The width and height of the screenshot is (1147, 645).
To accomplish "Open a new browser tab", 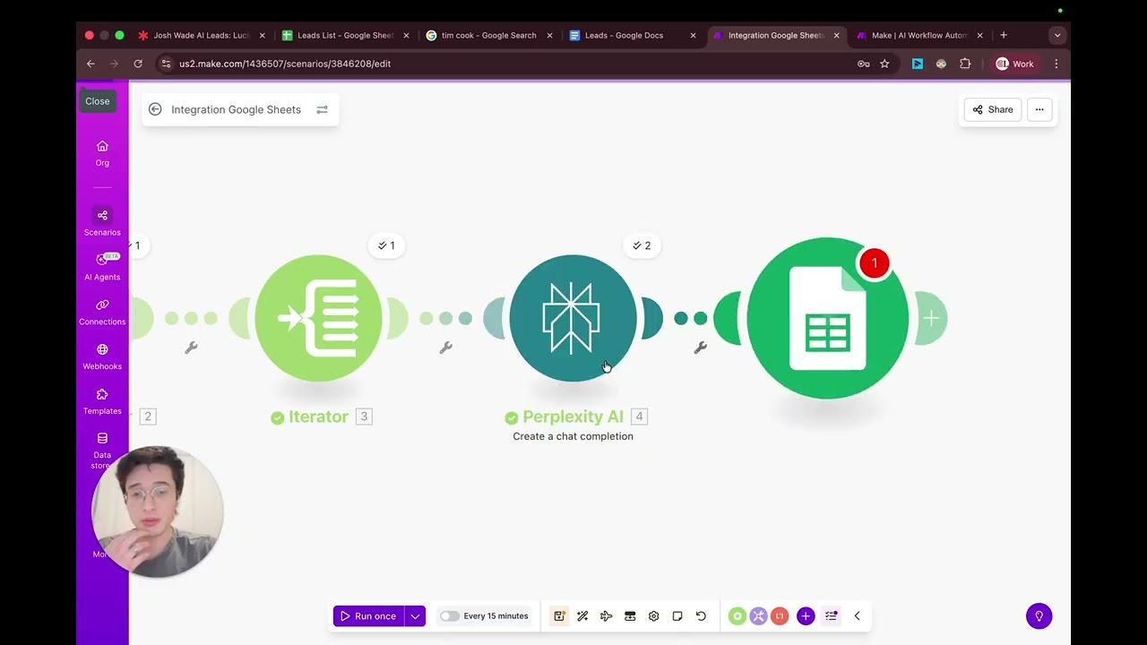I will click(1004, 35).
